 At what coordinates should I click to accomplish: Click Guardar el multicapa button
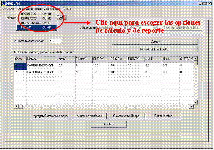point(126,116)
